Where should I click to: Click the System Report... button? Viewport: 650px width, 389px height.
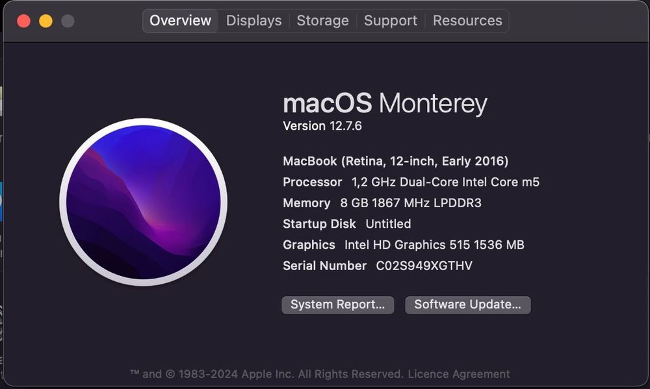(x=337, y=305)
